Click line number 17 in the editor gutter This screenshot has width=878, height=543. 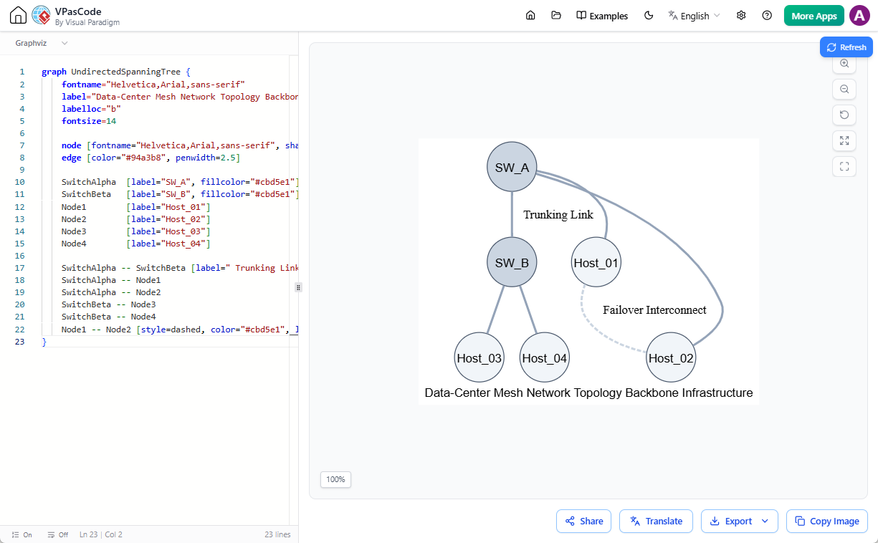pyautogui.click(x=20, y=268)
